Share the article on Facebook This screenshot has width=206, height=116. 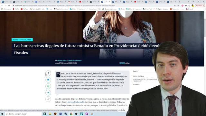[x=48, y=73]
